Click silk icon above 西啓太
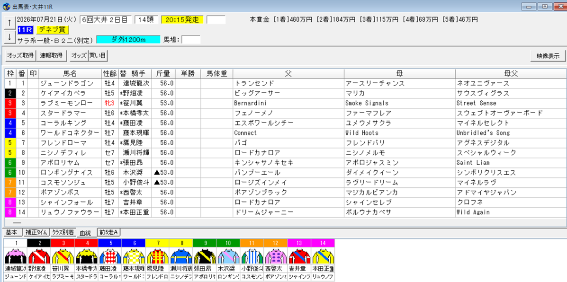Screen dimensions: 567x282 pyautogui.click(x=275, y=256)
